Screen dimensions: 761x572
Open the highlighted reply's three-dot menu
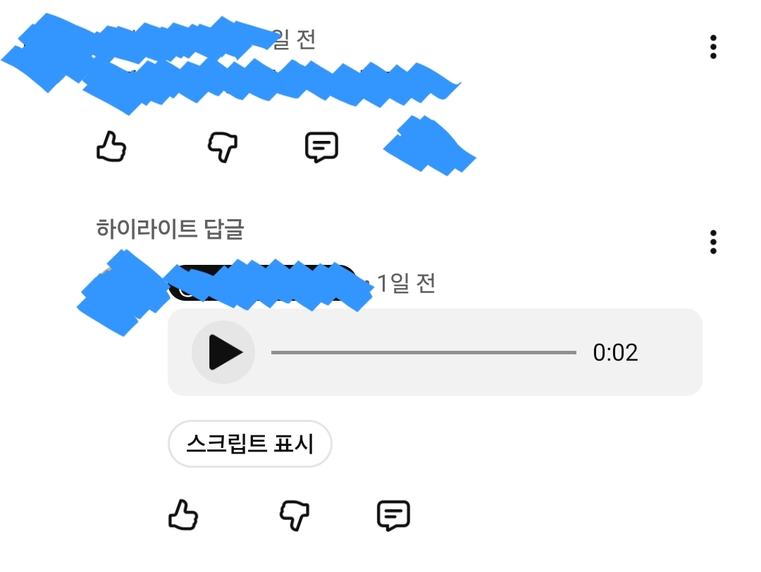point(713,242)
